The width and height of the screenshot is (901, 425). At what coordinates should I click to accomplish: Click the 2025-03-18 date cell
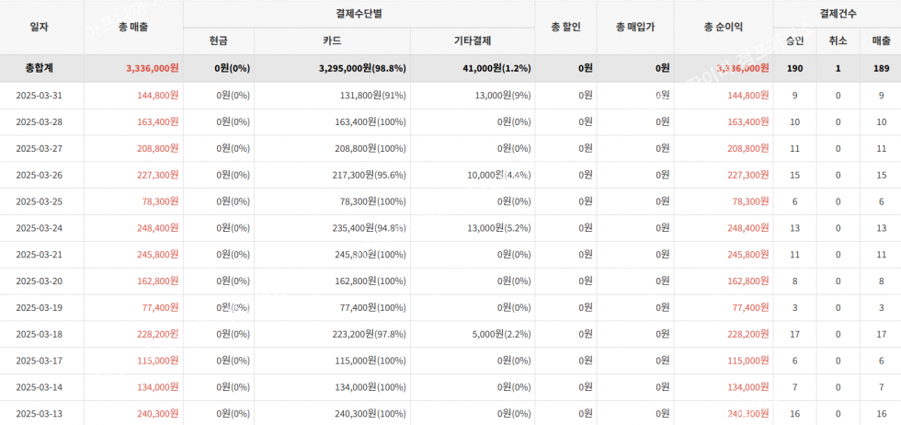[39, 334]
